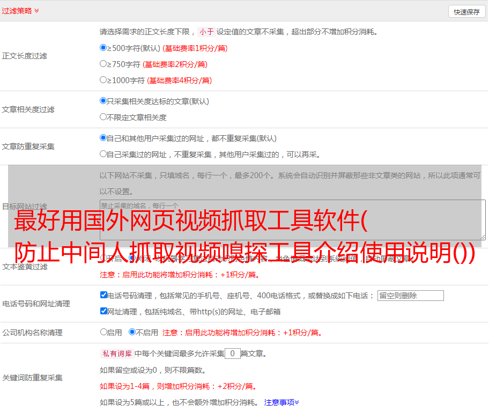
Task: Select the ≥750字符 radio option
Action: 103,64
